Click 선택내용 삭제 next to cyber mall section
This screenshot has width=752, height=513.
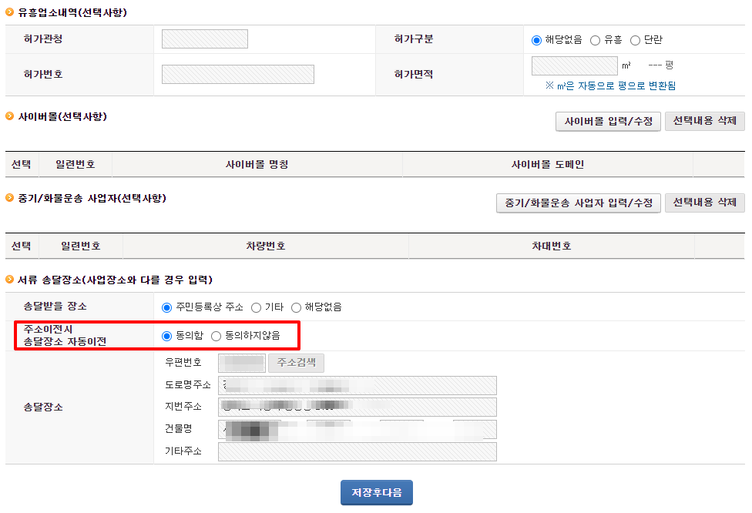pyautogui.click(x=703, y=121)
